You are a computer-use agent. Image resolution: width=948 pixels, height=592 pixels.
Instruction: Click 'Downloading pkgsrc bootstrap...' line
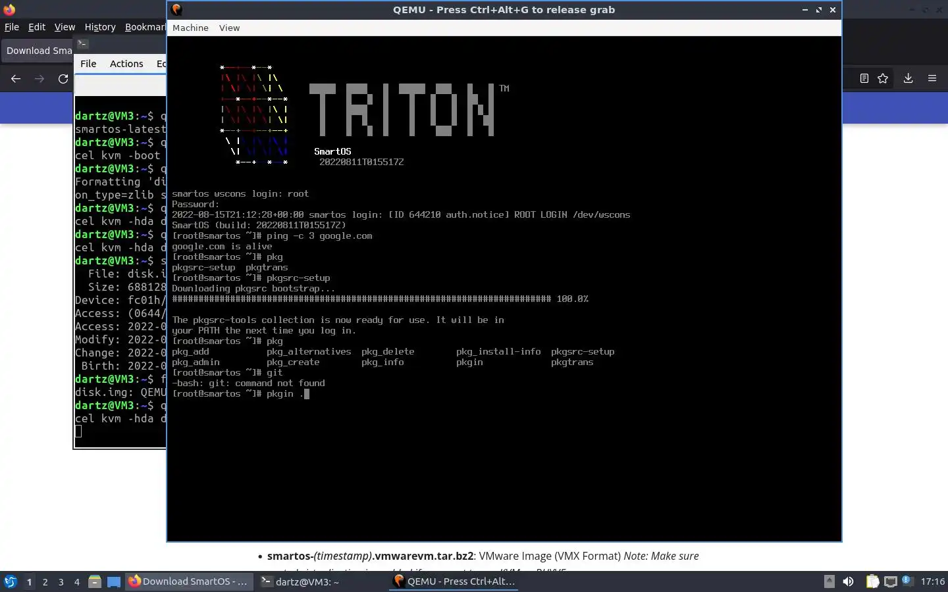(253, 288)
